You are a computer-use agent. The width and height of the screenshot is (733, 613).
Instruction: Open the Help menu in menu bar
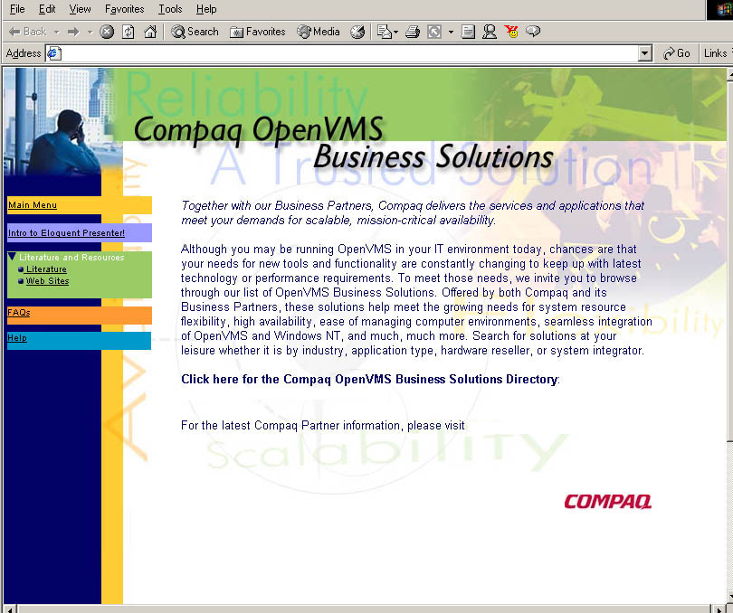[206, 9]
